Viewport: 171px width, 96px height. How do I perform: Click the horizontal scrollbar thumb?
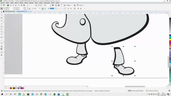[135, 86]
